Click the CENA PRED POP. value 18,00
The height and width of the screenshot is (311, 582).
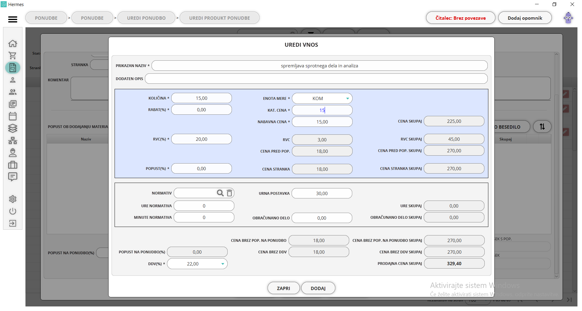tap(322, 151)
